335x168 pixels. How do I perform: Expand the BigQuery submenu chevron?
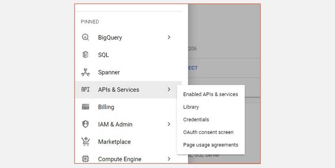(x=169, y=37)
